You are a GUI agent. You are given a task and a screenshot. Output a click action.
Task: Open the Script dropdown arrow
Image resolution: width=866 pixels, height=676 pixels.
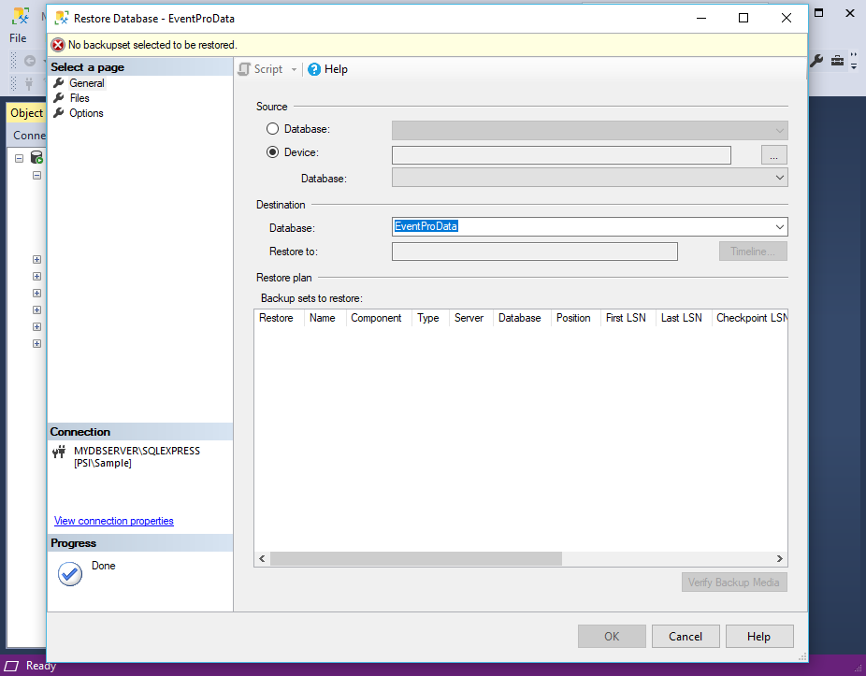(x=294, y=69)
